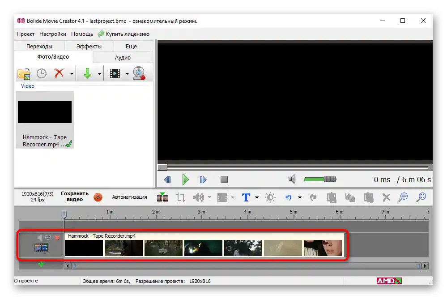
Task: Add new track with green plus
Action: coord(41,265)
